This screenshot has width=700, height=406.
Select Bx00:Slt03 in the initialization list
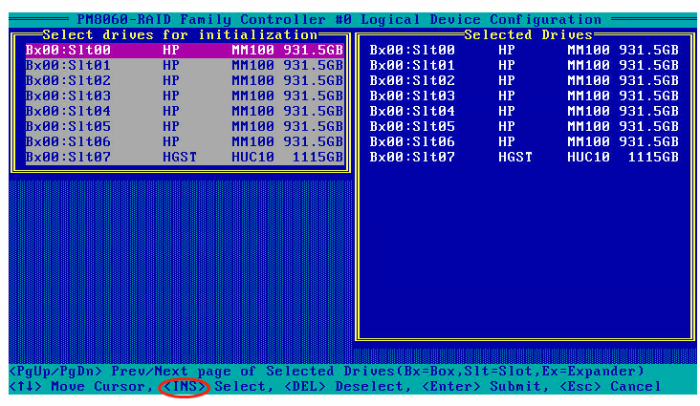(x=185, y=96)
